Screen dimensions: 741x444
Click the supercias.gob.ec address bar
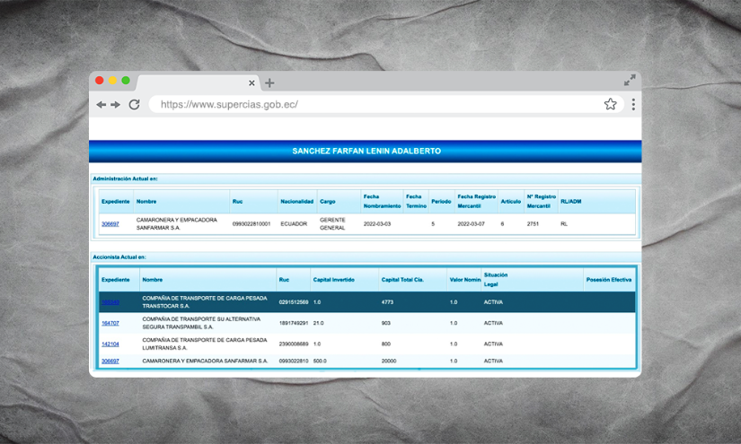[377, 104]
